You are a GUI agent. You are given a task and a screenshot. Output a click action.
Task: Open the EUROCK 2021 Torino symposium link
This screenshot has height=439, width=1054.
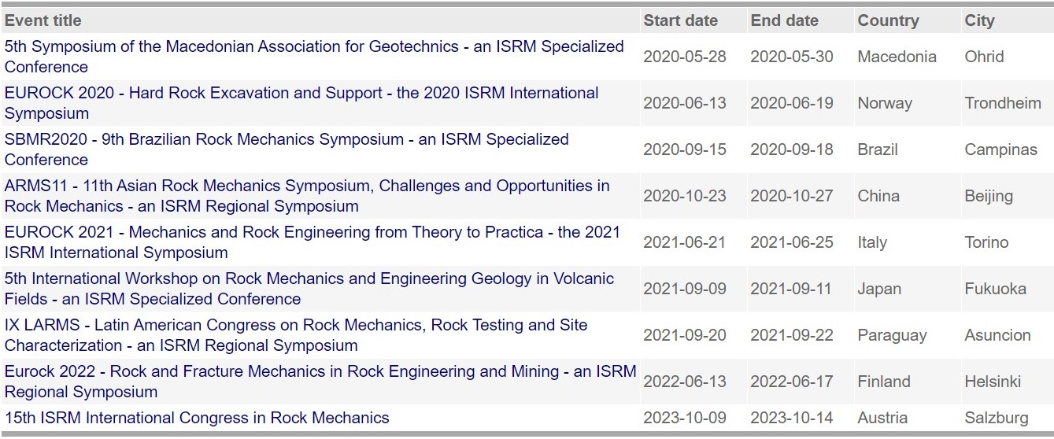313,242
